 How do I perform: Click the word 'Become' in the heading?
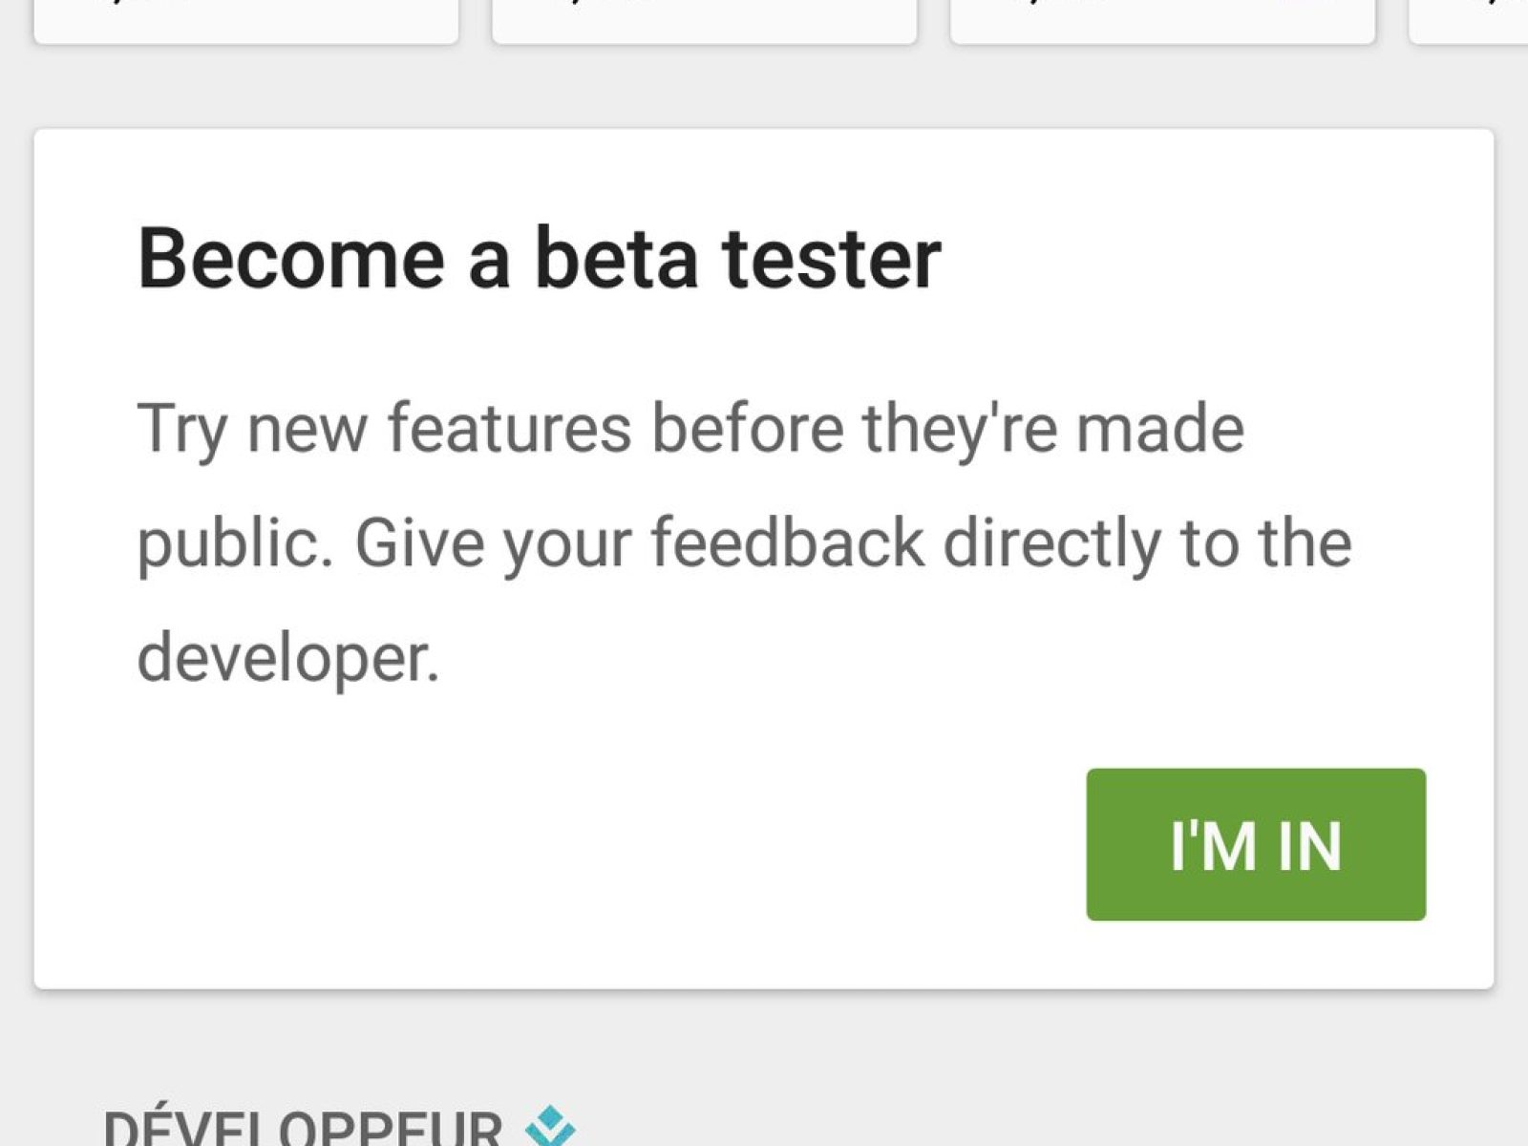(291, 258)
